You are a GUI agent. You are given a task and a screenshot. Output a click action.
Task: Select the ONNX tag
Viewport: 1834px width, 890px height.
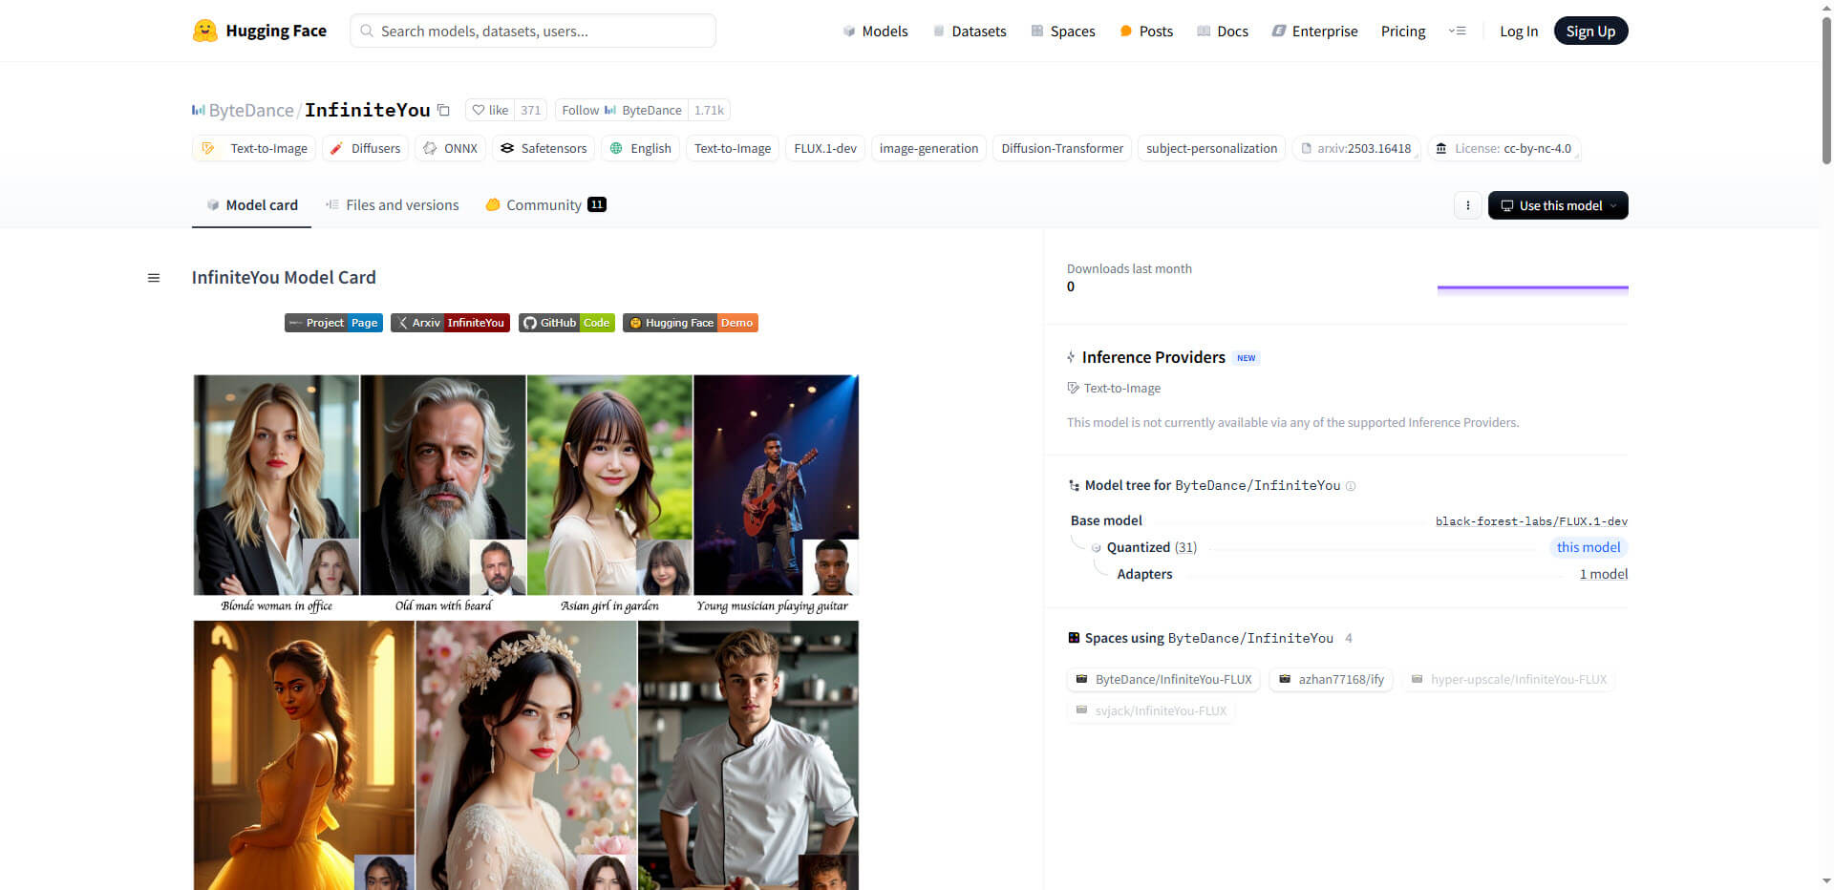(x=450, y=149)
